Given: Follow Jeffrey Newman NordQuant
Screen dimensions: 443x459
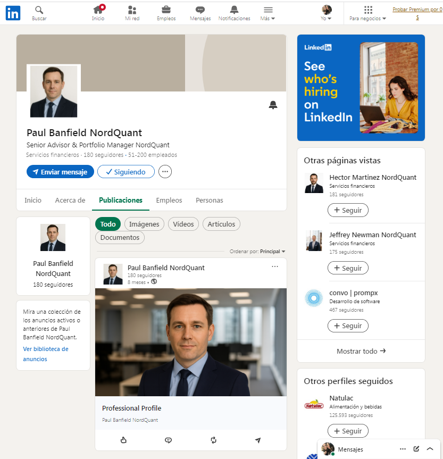Looking at the screenshot, I should pyautogui.click(x=348, y=268).
